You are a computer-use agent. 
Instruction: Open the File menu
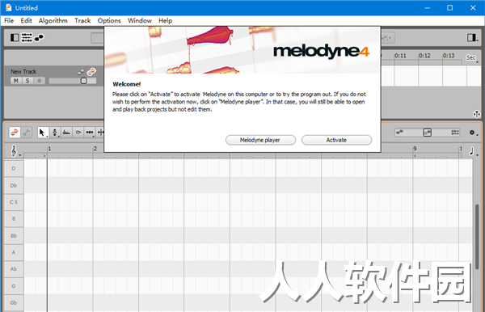point(9,21)
